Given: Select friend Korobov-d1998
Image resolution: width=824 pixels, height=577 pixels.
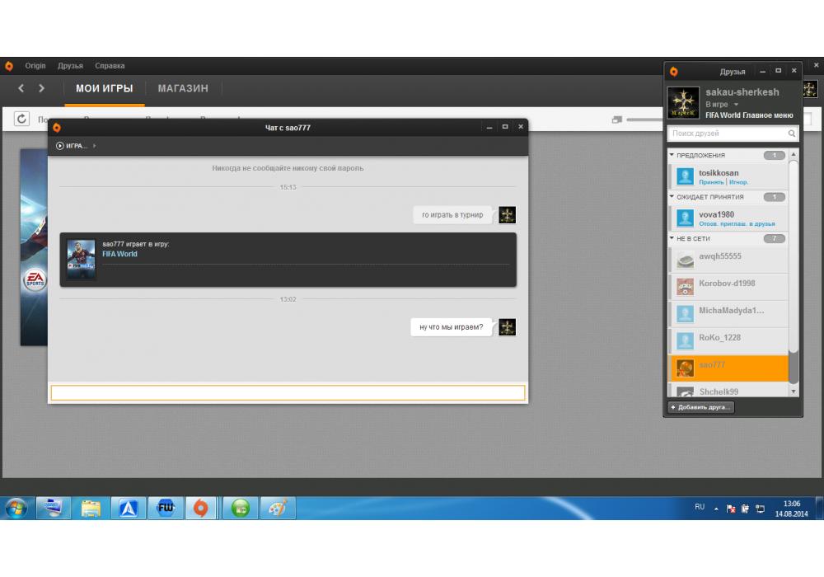Looking at the screenshot, I should click(728, 286).
